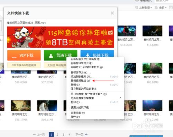The height and width of the screenshot is (137, 173).
Task: Go to page 3 in pagination
Action: coord(63,135)
